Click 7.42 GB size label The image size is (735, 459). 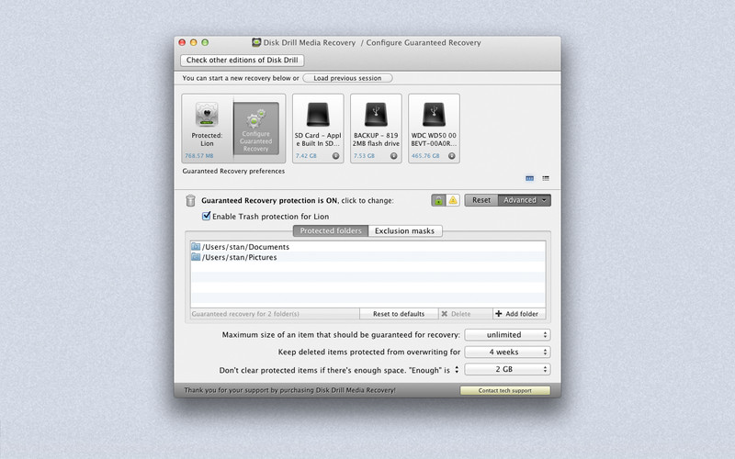tap(306, 155)
